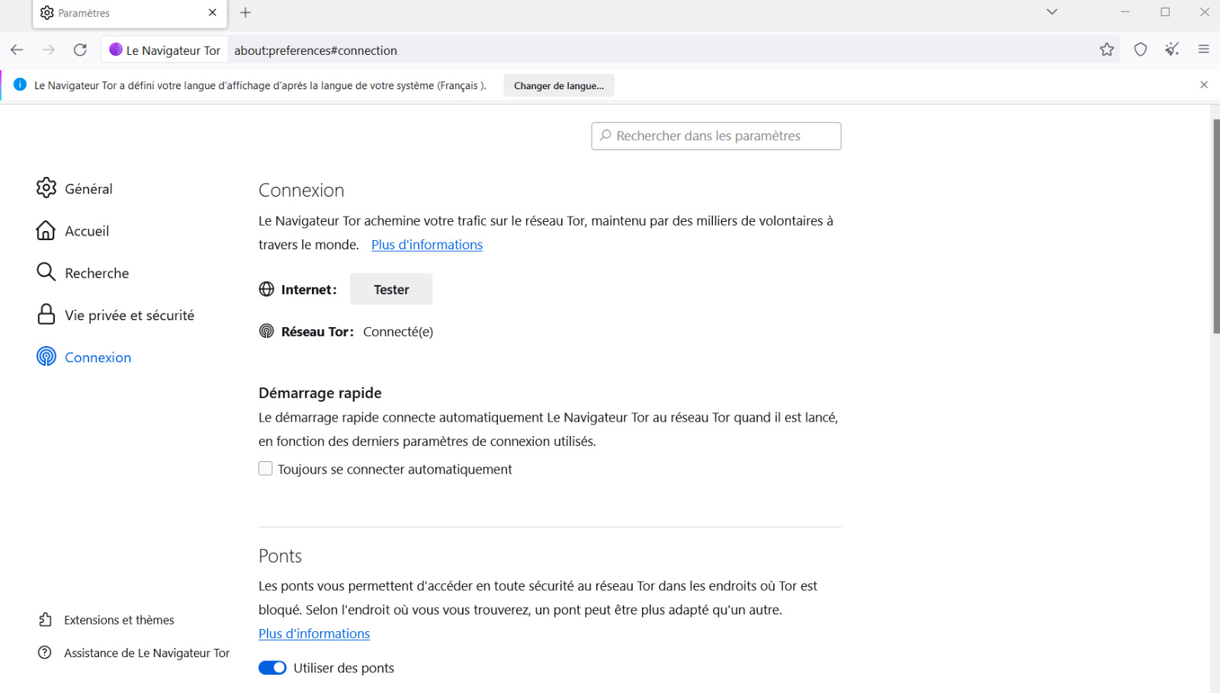Click the blue info icon in the notification bar

[x=20, y=85]
